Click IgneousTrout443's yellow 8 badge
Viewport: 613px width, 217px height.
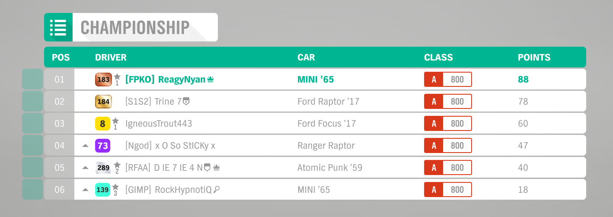pyautogui.click(x=102, y=124)
